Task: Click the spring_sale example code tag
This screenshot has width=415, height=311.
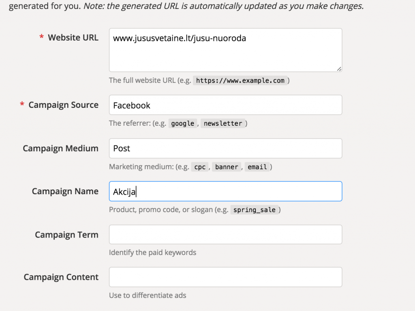Action: [x=255, y=210]
